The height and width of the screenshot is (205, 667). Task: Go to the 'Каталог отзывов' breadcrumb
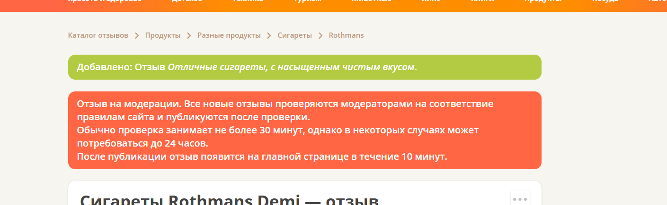(98, 35)
